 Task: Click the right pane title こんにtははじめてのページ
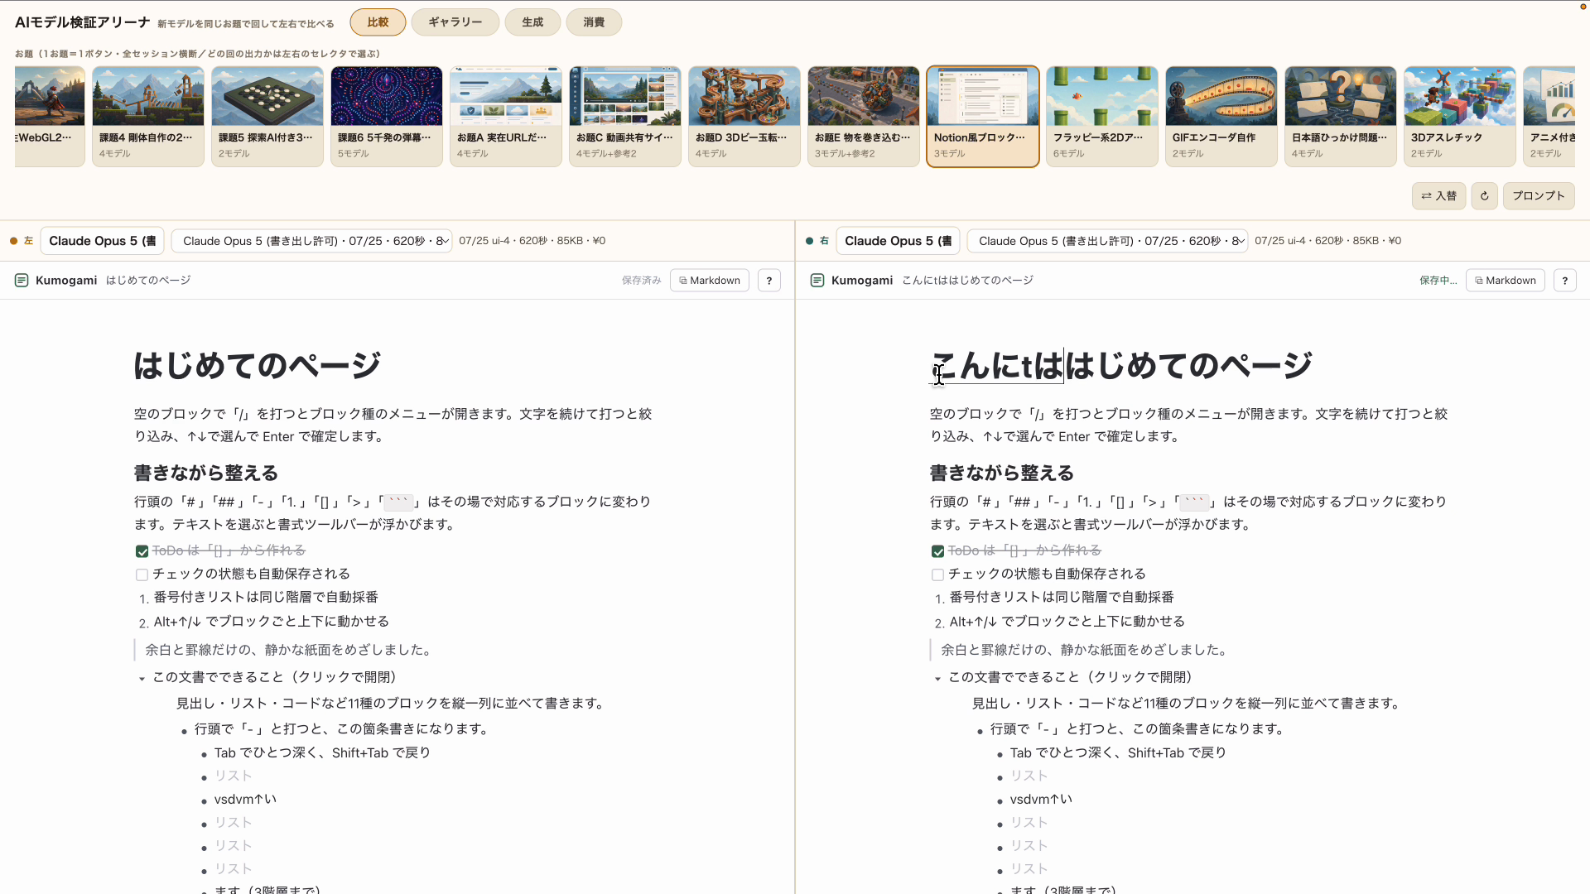(x=1121, y=365)
